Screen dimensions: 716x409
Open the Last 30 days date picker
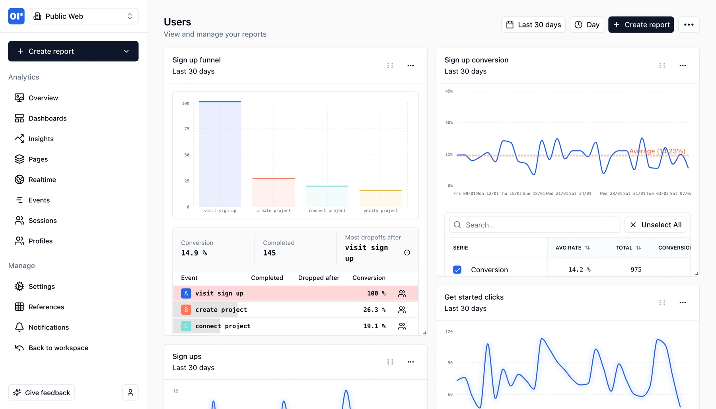(x=533, y=24)
